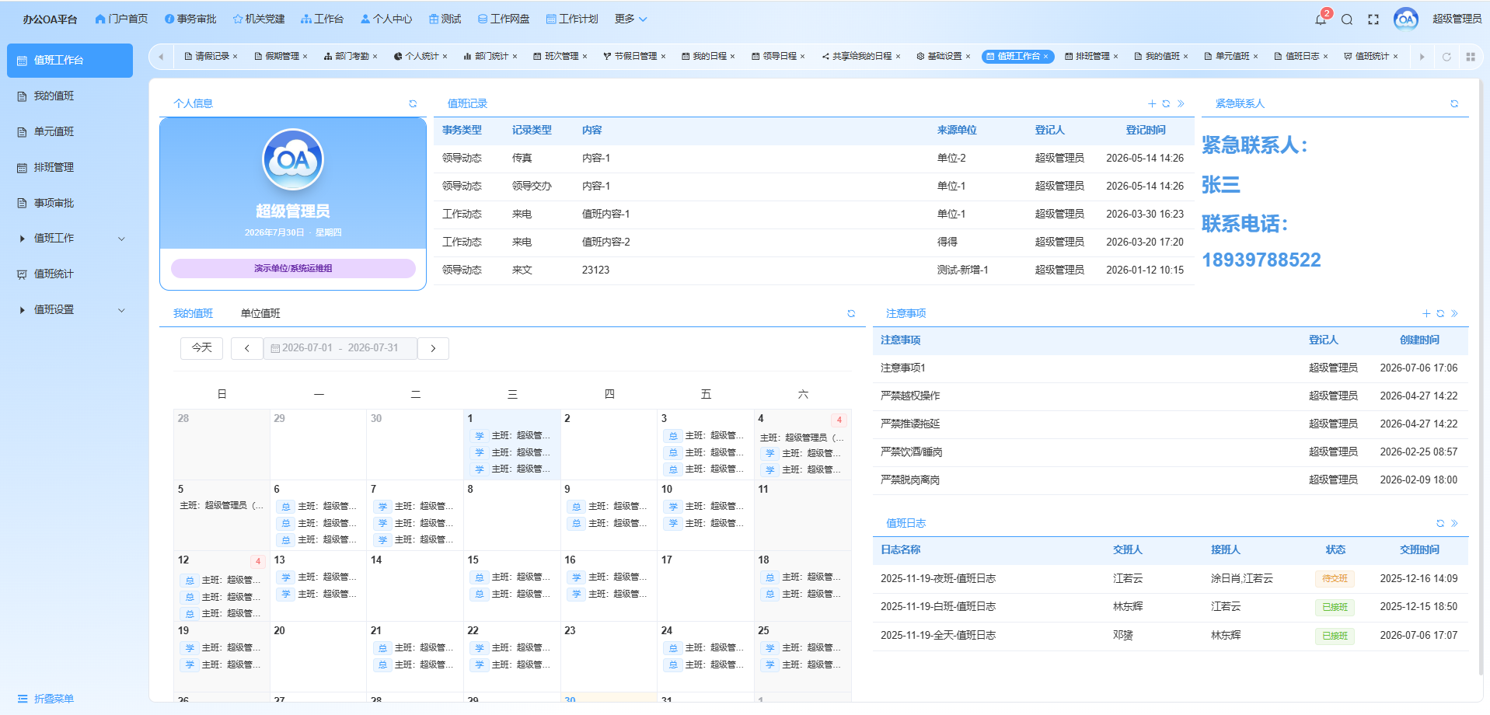The height and width of the screenshot is (715, 1490).
Task: Click the 办公OA平台 logo title
Action: pyautogui.click(x=50, y=19)
